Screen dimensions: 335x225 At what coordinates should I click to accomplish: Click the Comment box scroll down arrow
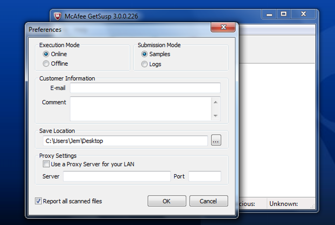coord(216,116)
